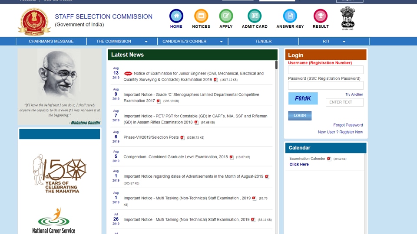Screen dimensions: 417x234
Task: Open the PET/PST Constable (GD) notice
Action: [x=195, y=119]
